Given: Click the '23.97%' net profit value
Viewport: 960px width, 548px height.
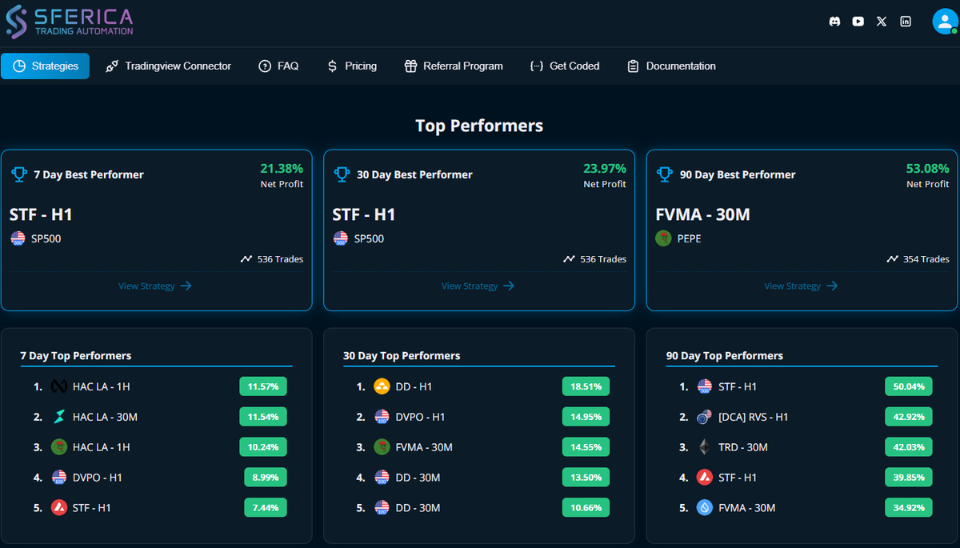Looking at the screenshot, I should tap(605, 168).
